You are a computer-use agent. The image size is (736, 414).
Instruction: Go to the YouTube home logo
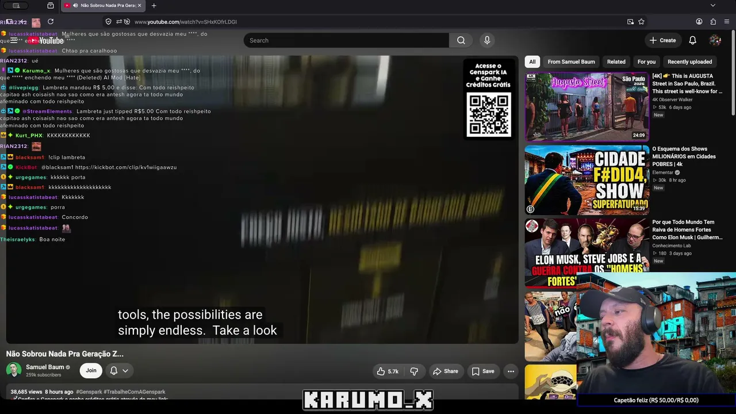pyautogui.click(x=47, y=41)
